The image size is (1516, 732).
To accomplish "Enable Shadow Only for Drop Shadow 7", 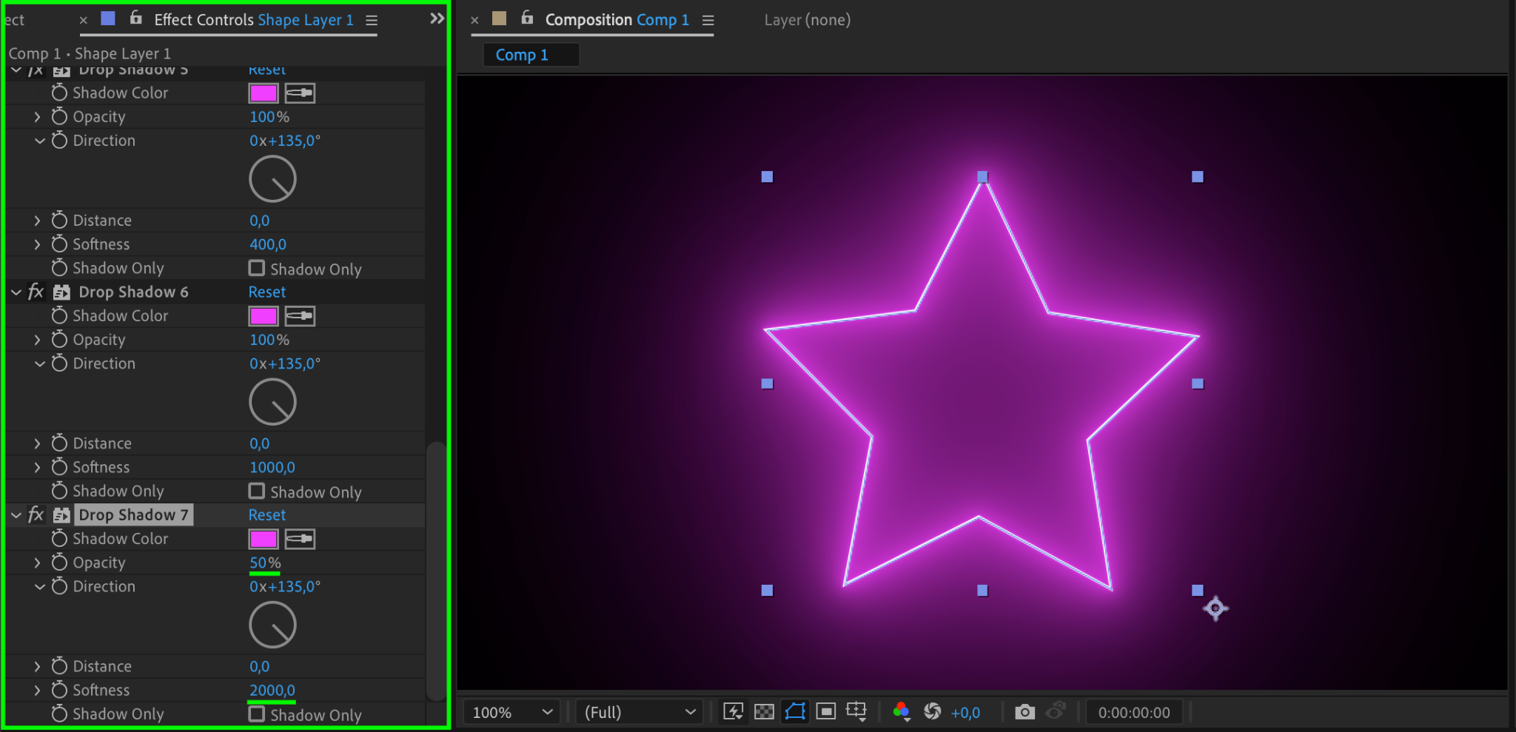I will 257,714.
